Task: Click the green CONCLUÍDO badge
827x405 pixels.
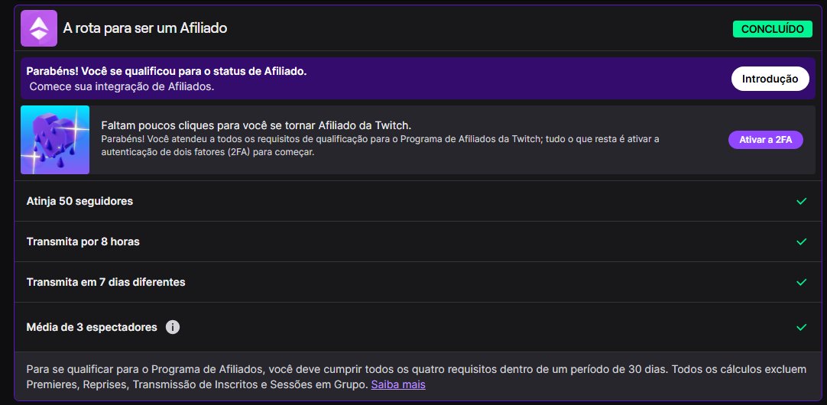Action: (x=772, y=29)
